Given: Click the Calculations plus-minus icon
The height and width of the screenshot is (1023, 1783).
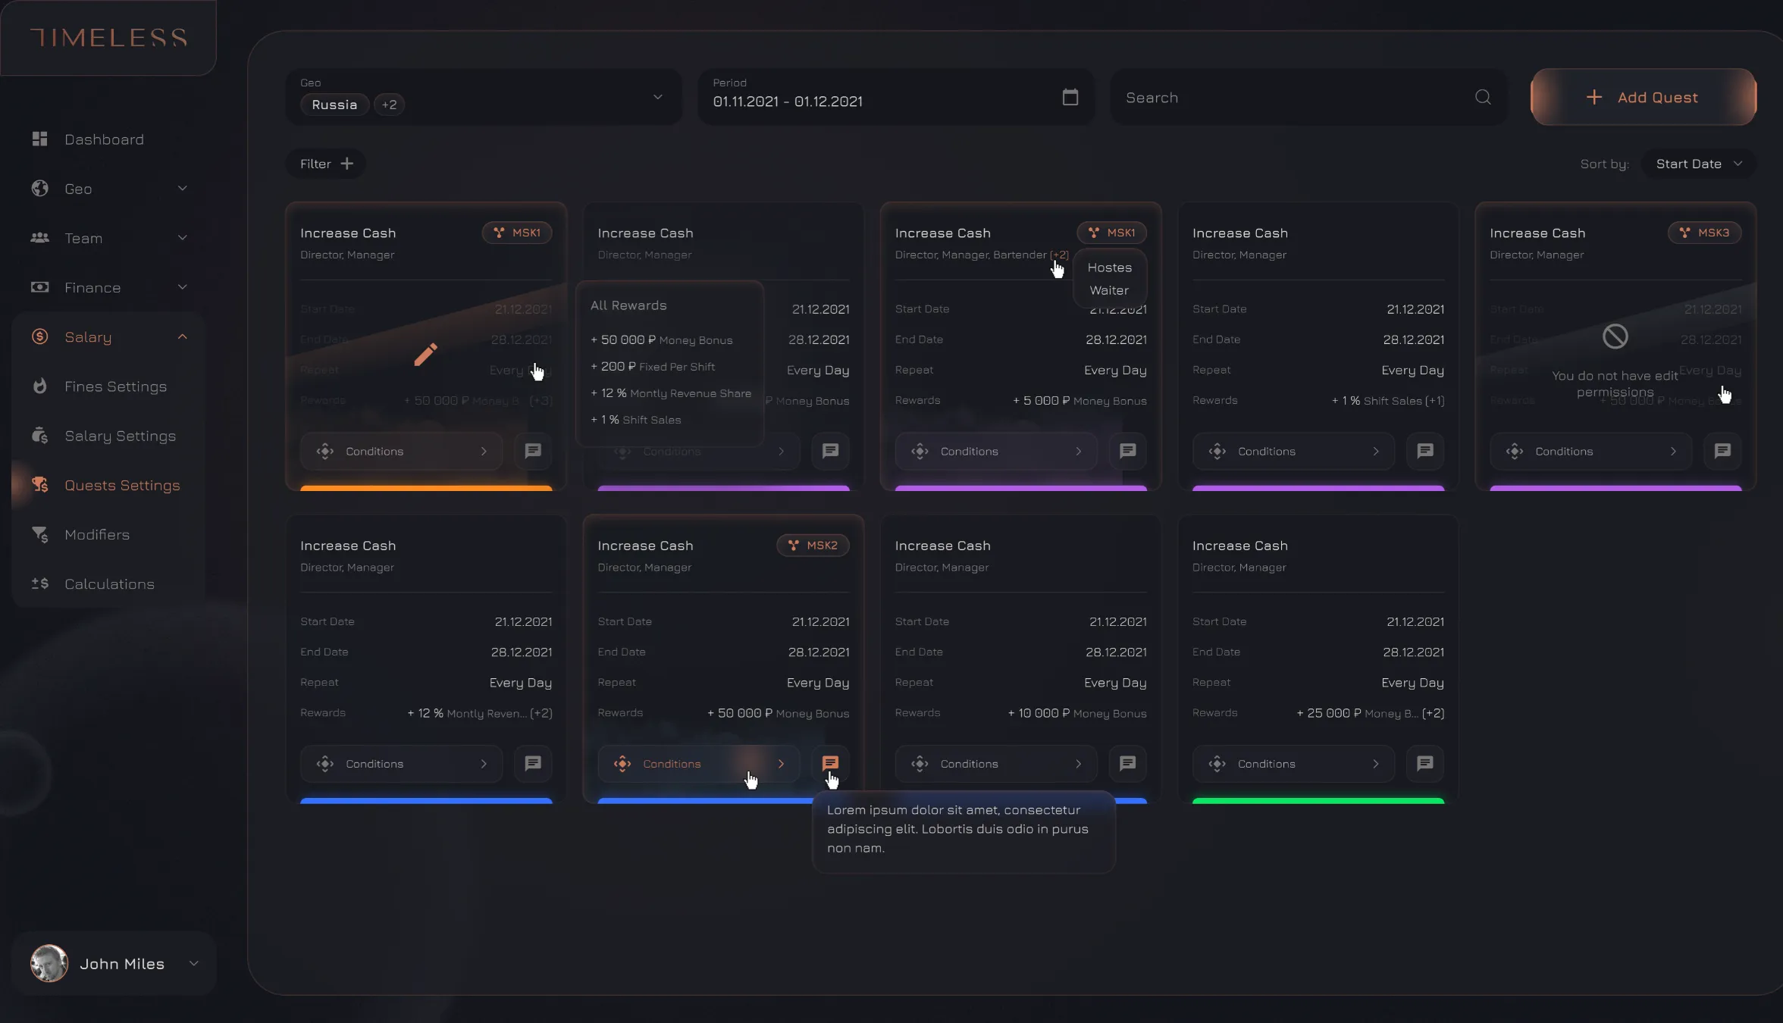Looking at the screenshot, I should coord(40,583).
